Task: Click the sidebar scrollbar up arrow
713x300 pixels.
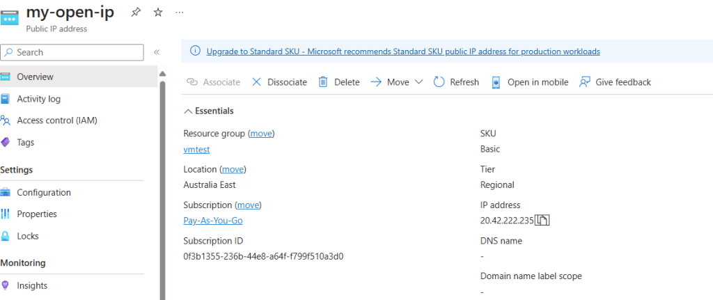Action: coord(162,74)
